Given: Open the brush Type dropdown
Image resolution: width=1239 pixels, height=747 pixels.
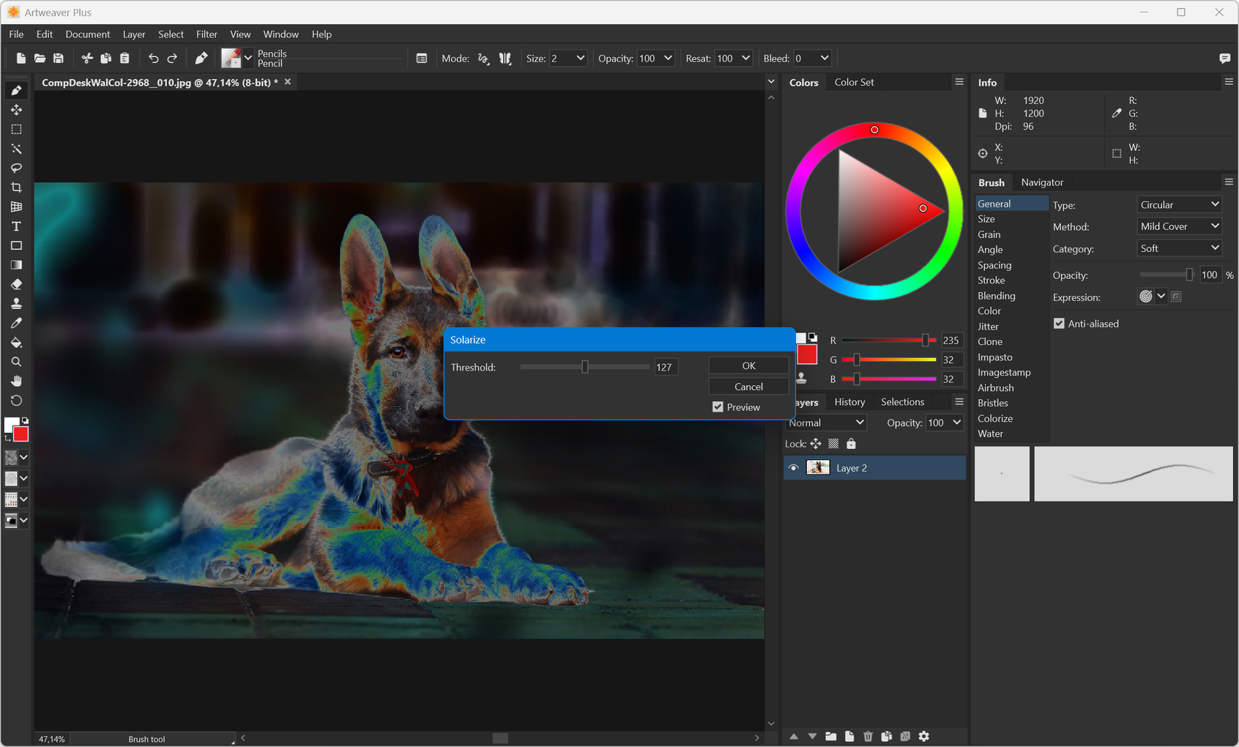Looking at the screenshot, I should [1179, 205].
